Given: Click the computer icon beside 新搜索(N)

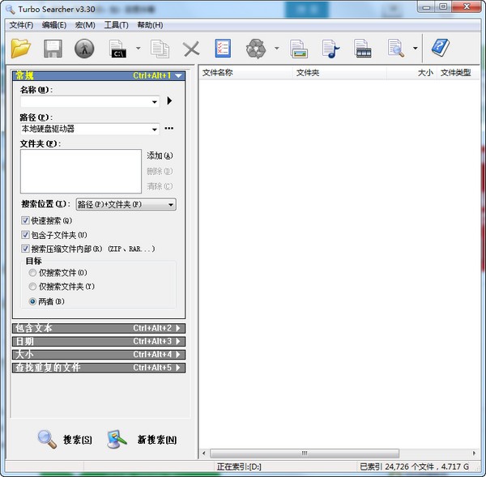Looking at the screenshot, I should pos(117,439).
